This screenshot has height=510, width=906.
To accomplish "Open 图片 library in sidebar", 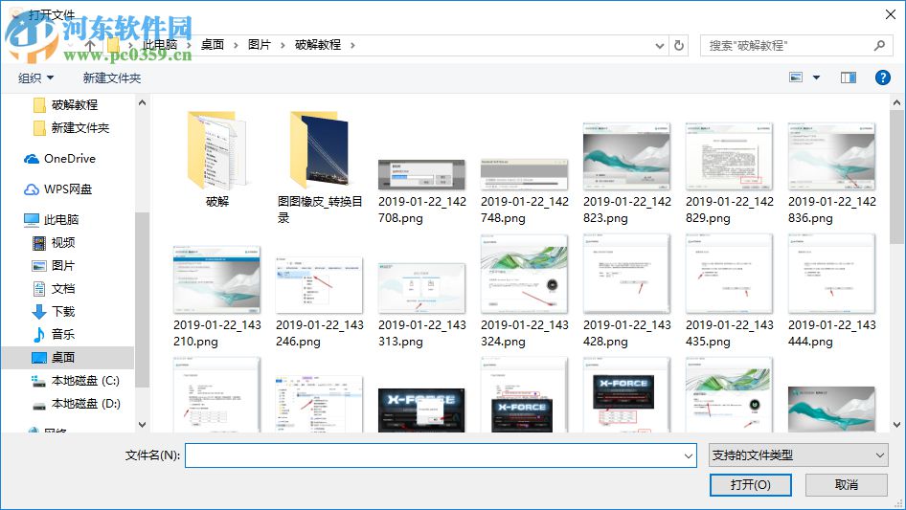I will 54,266.
